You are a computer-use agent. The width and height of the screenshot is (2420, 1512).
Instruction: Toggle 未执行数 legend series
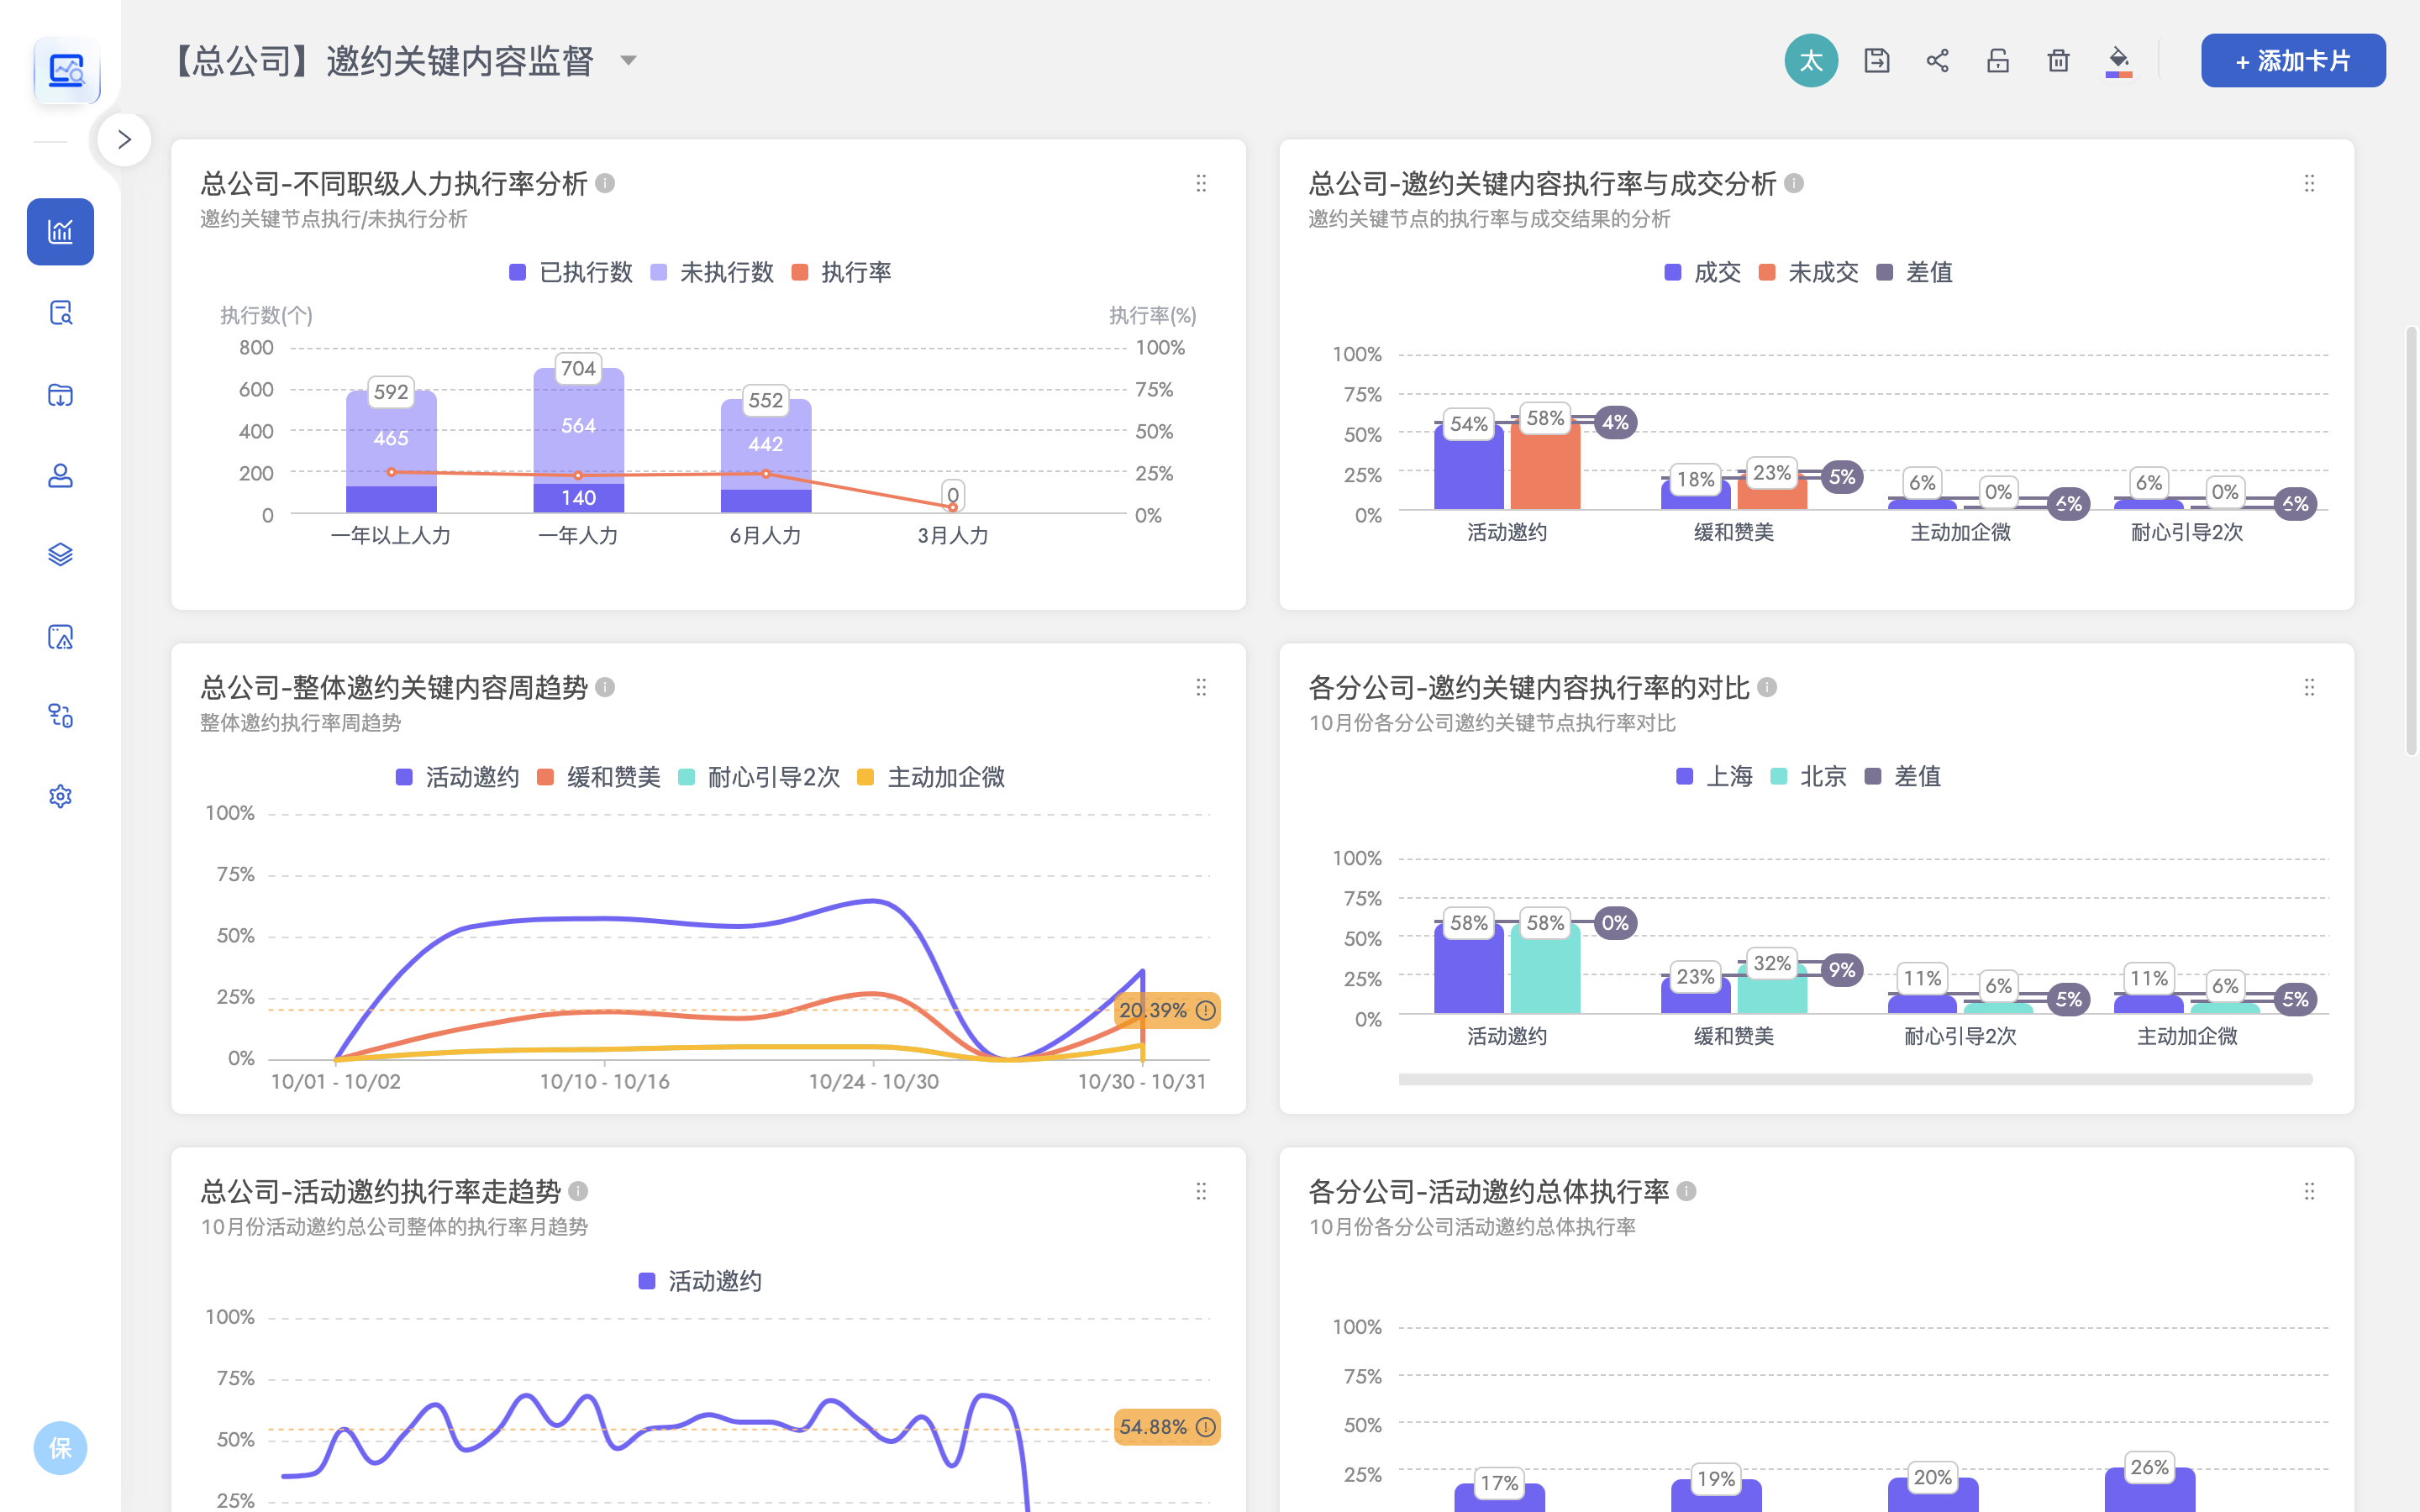coord(712,272)
